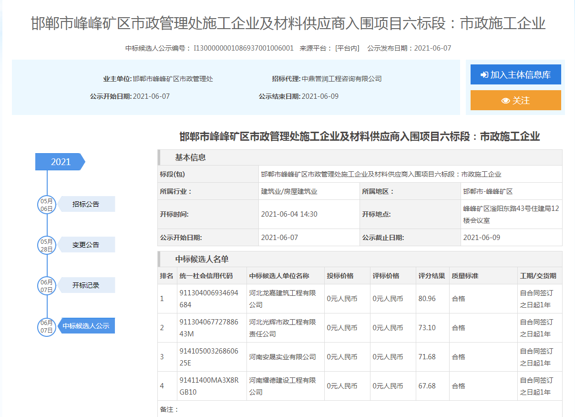Click candidate 河北光辉市政工程有限责任公司

pyautogui.click(x=282, y=328)
